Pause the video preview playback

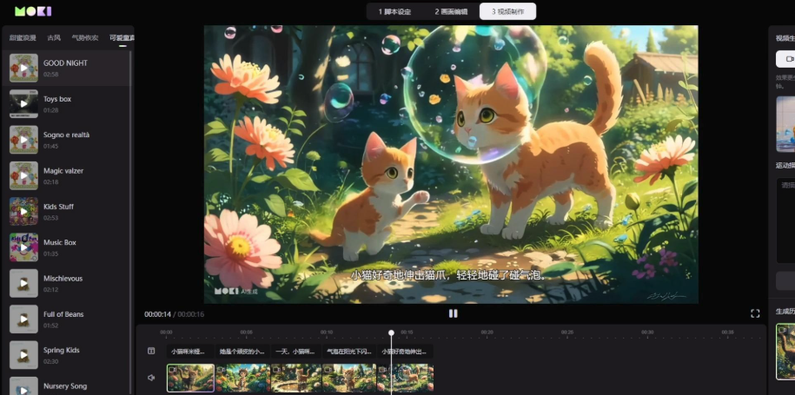(x=453, y=313)
